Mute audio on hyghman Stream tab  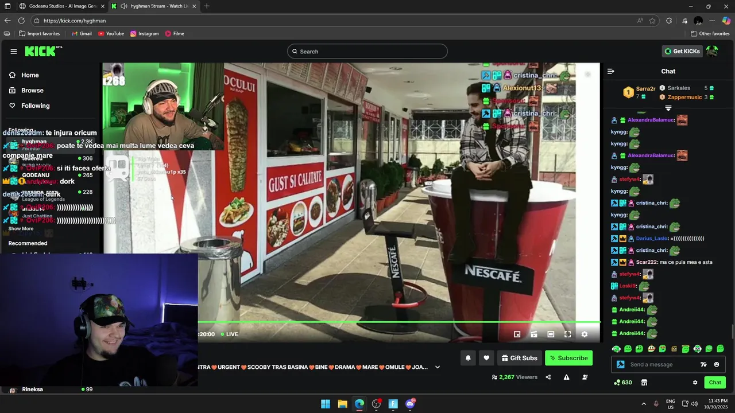click(123, 6)
